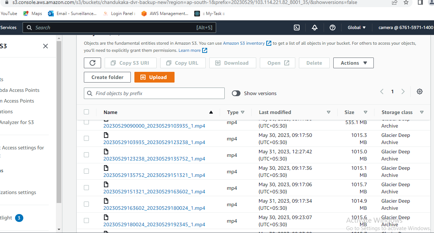Open the camera @ 6761-5971-1400 account menu
The image size is (434, 233).
tap(406, 28)
